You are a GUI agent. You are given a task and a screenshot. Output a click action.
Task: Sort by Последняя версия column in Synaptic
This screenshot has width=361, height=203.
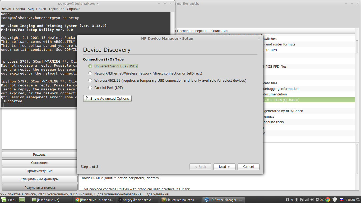coord(193,31)
